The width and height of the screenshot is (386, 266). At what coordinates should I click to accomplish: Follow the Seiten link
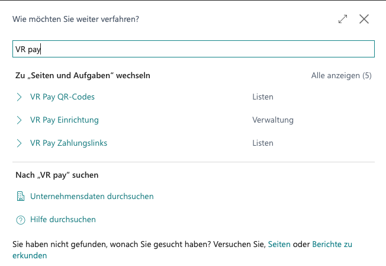(x=281, y=244)
